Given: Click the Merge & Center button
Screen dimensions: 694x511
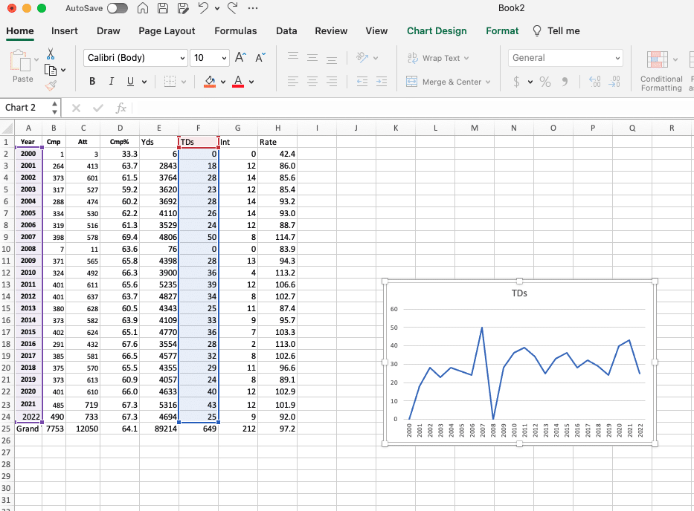Looking at the screenshot, I should [x=449, y=82].
